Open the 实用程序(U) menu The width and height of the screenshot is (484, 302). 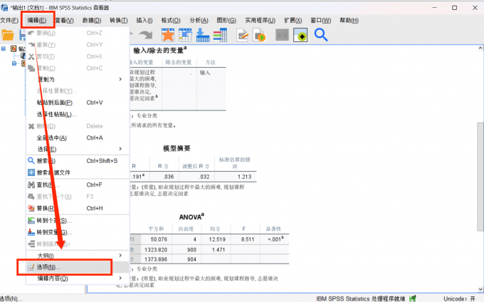click(261, 21)
